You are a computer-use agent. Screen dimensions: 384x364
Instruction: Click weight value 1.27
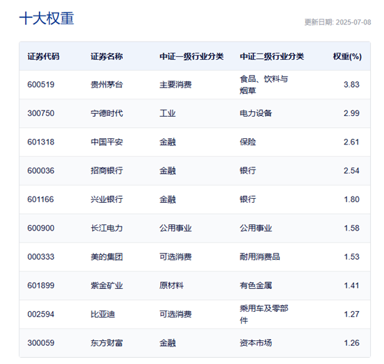click(x=351, y=315)
